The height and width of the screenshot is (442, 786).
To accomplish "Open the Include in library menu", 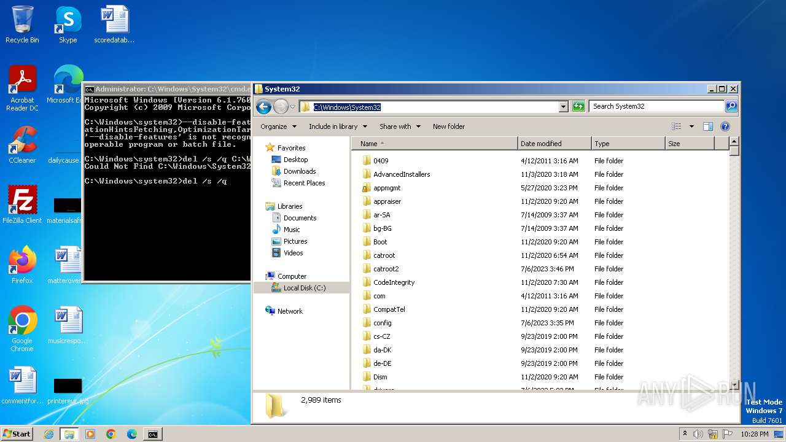I will point(338,126).
